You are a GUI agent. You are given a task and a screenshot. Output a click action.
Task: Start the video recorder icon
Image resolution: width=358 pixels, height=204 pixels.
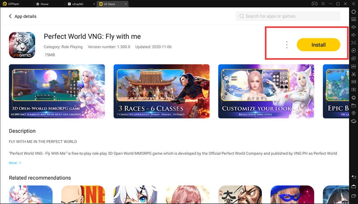pos(354,82)
